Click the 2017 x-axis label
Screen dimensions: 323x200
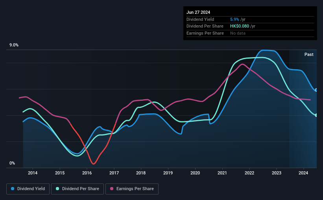coord(114,173)
